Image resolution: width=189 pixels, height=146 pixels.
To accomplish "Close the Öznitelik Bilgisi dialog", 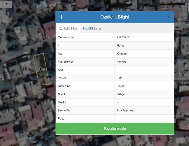I will (169, 17).
